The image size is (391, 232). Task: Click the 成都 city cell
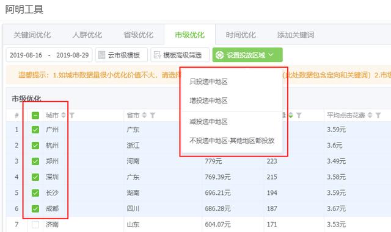tap(52, 209)
